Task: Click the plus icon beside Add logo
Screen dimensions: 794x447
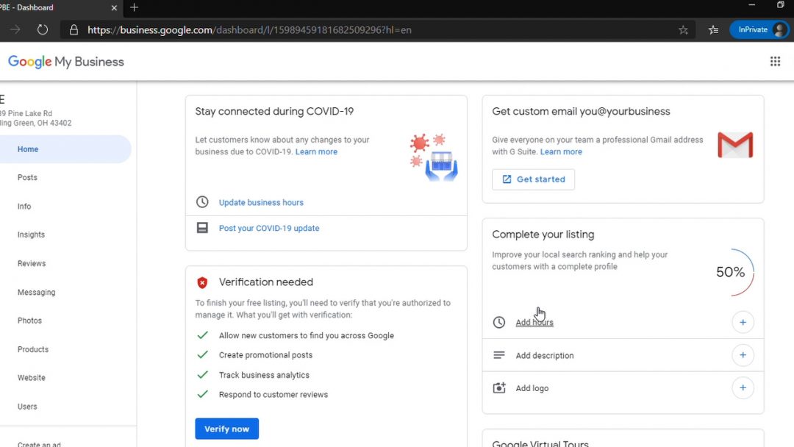Action: pos(743,388)
